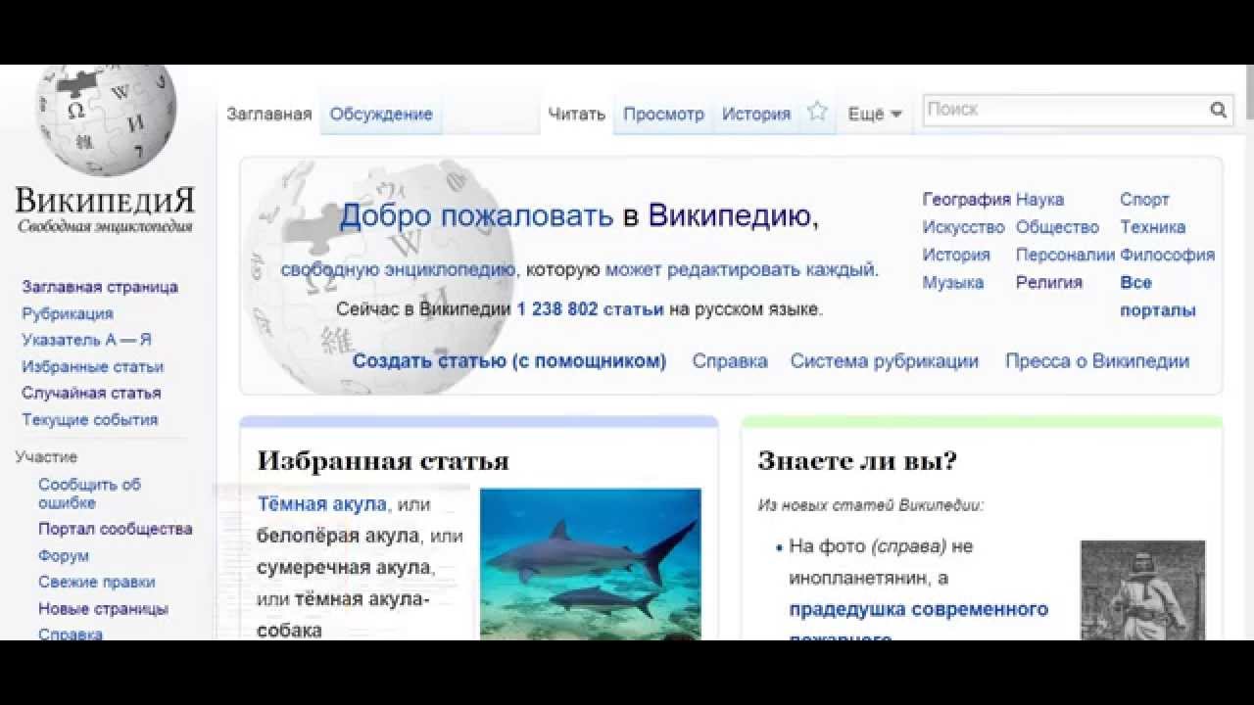This screenshot has height=705, width=1254.
Task: Open the Ещё dropdown menu
Action: (874, 114)
